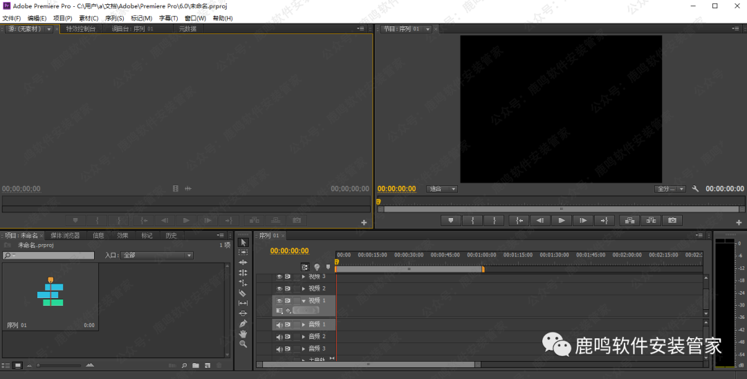Switch to the 媒体浏览器 tab

tap(65, 235)
